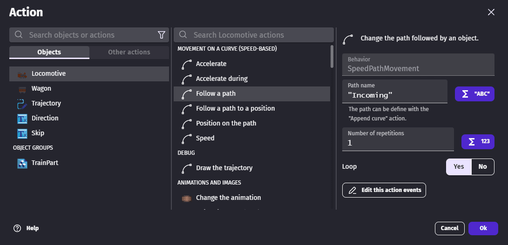508x245 pixels.
Task: Select the Accelerate during action
Action: [x=222, y=79]
